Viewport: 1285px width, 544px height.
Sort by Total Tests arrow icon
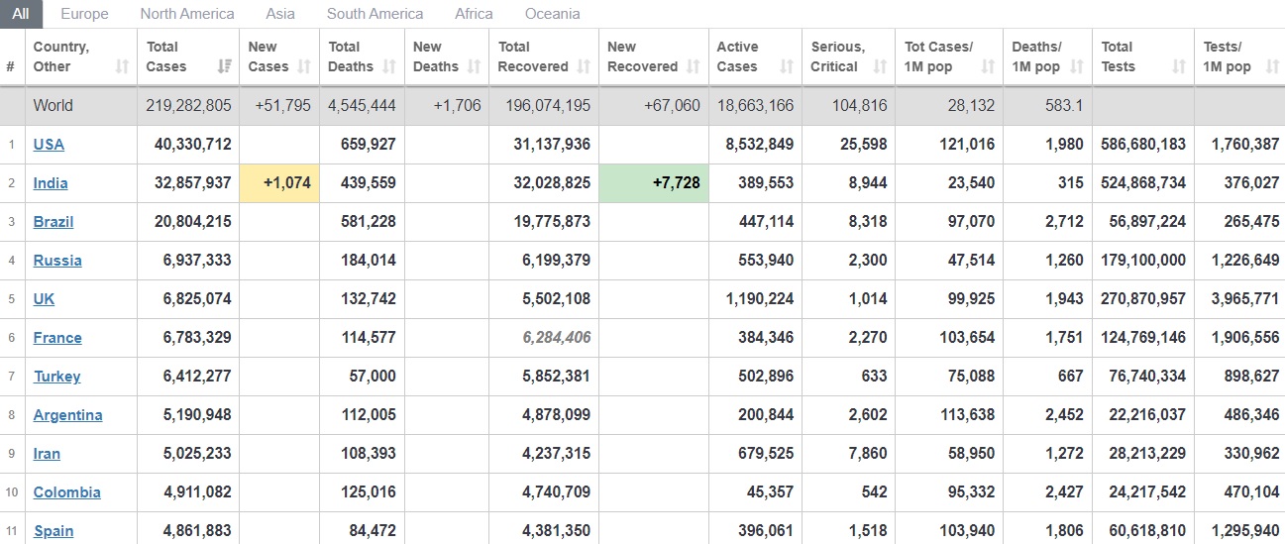1179,66
